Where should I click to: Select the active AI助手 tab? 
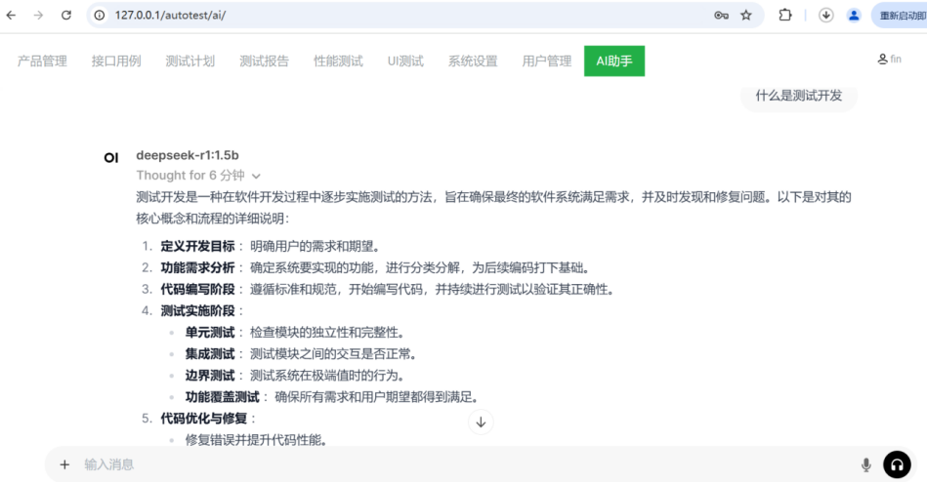(x=614, y=60)
